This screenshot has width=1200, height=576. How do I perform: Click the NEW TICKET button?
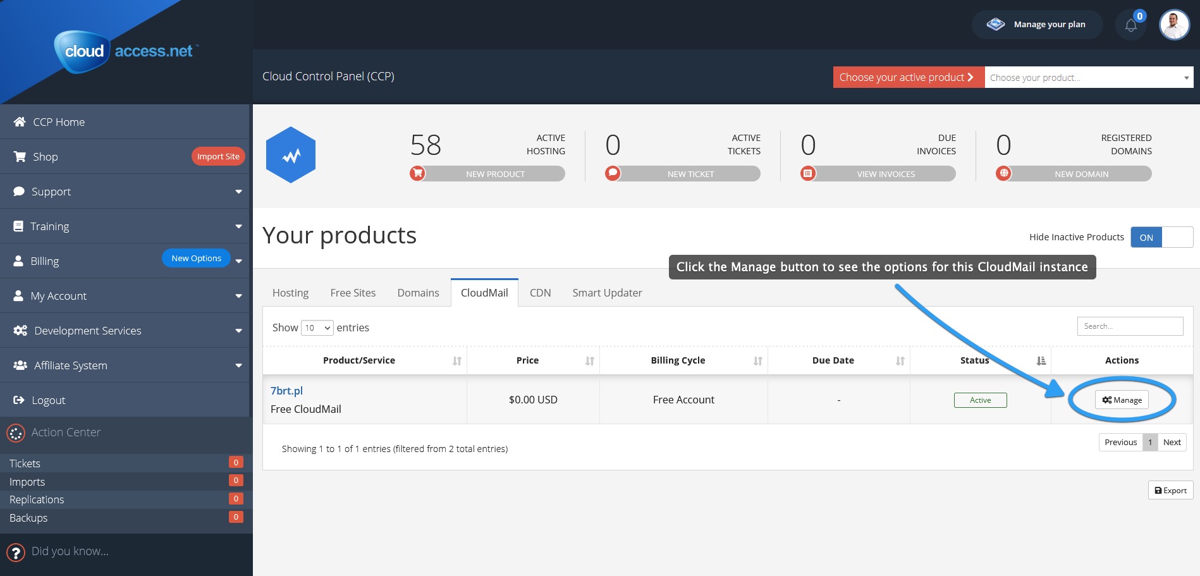tap(683, 173)
